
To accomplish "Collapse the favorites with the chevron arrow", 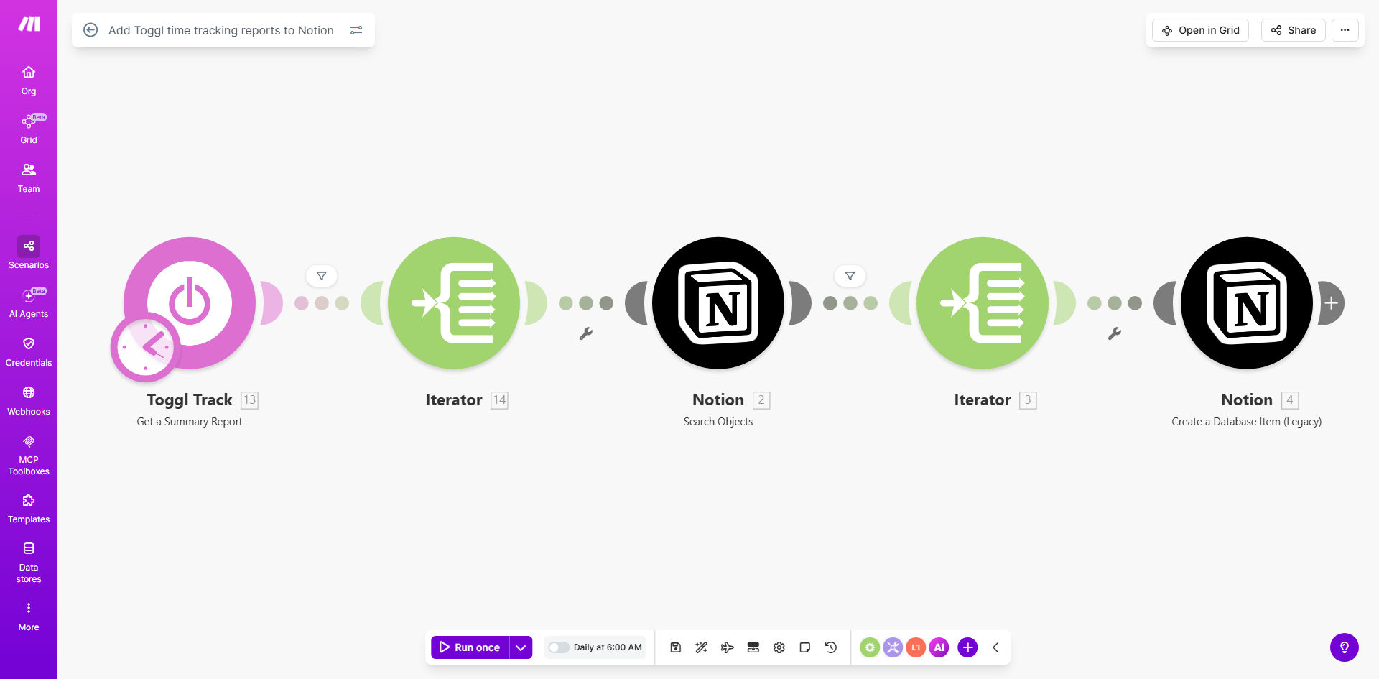I will pyautogui.click(x=995, y=647).
